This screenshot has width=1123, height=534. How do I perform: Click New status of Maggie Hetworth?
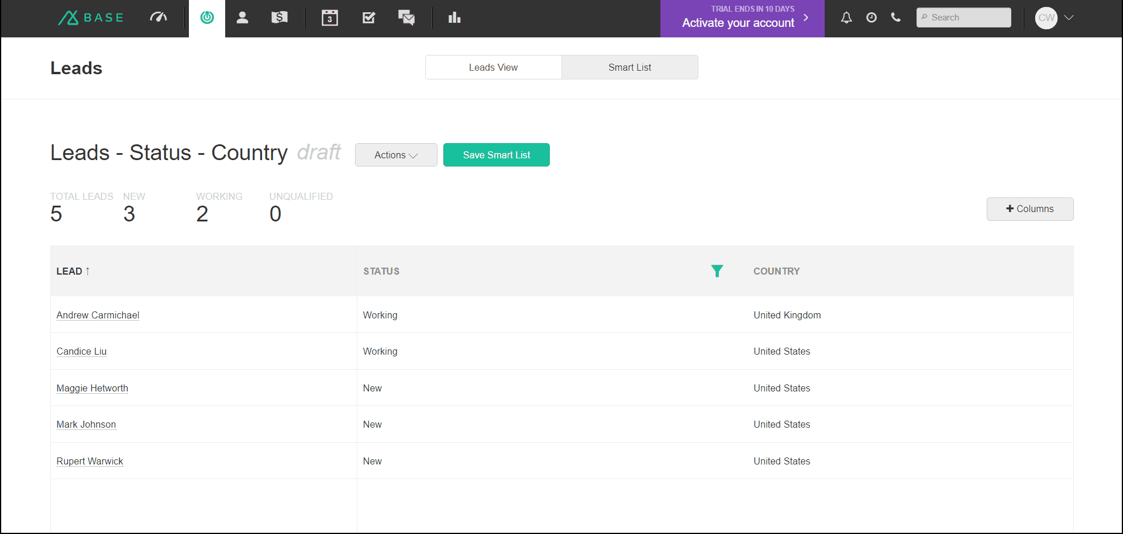373,388
